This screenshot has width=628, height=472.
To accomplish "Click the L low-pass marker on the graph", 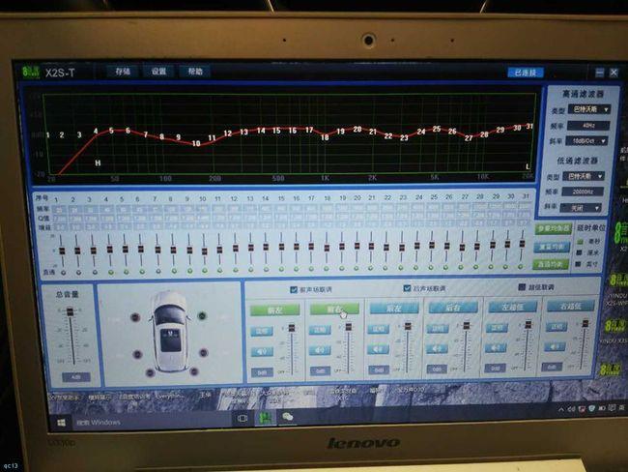I will (x=528, y=166).
